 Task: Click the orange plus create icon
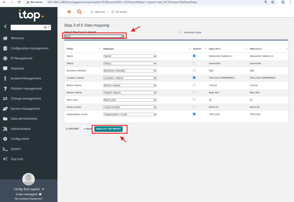[x=69, y=12]
